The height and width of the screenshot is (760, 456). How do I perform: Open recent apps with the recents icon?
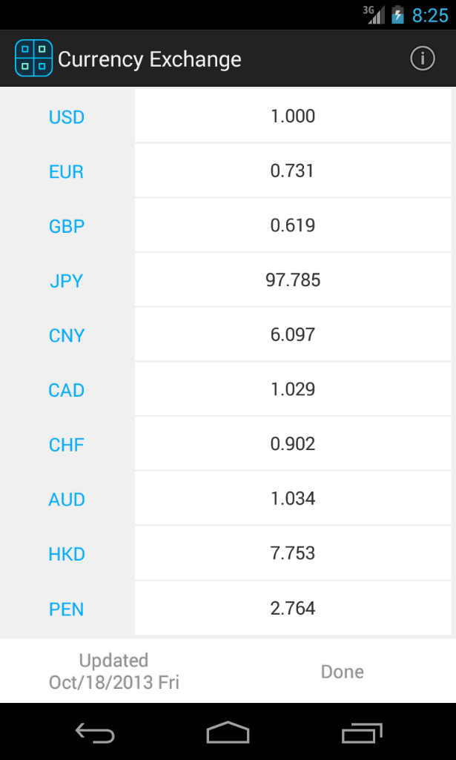pos(361,731)
